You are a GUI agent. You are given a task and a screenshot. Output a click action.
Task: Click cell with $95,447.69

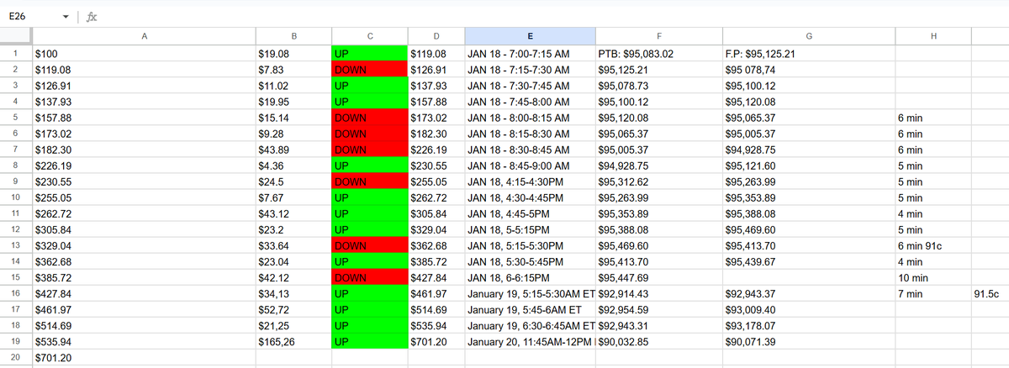[x=658, y=277]
